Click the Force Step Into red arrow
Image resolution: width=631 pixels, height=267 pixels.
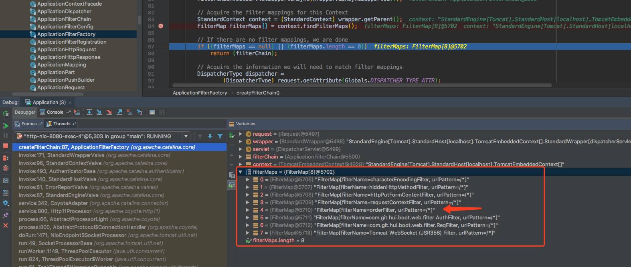coord(109,112)
